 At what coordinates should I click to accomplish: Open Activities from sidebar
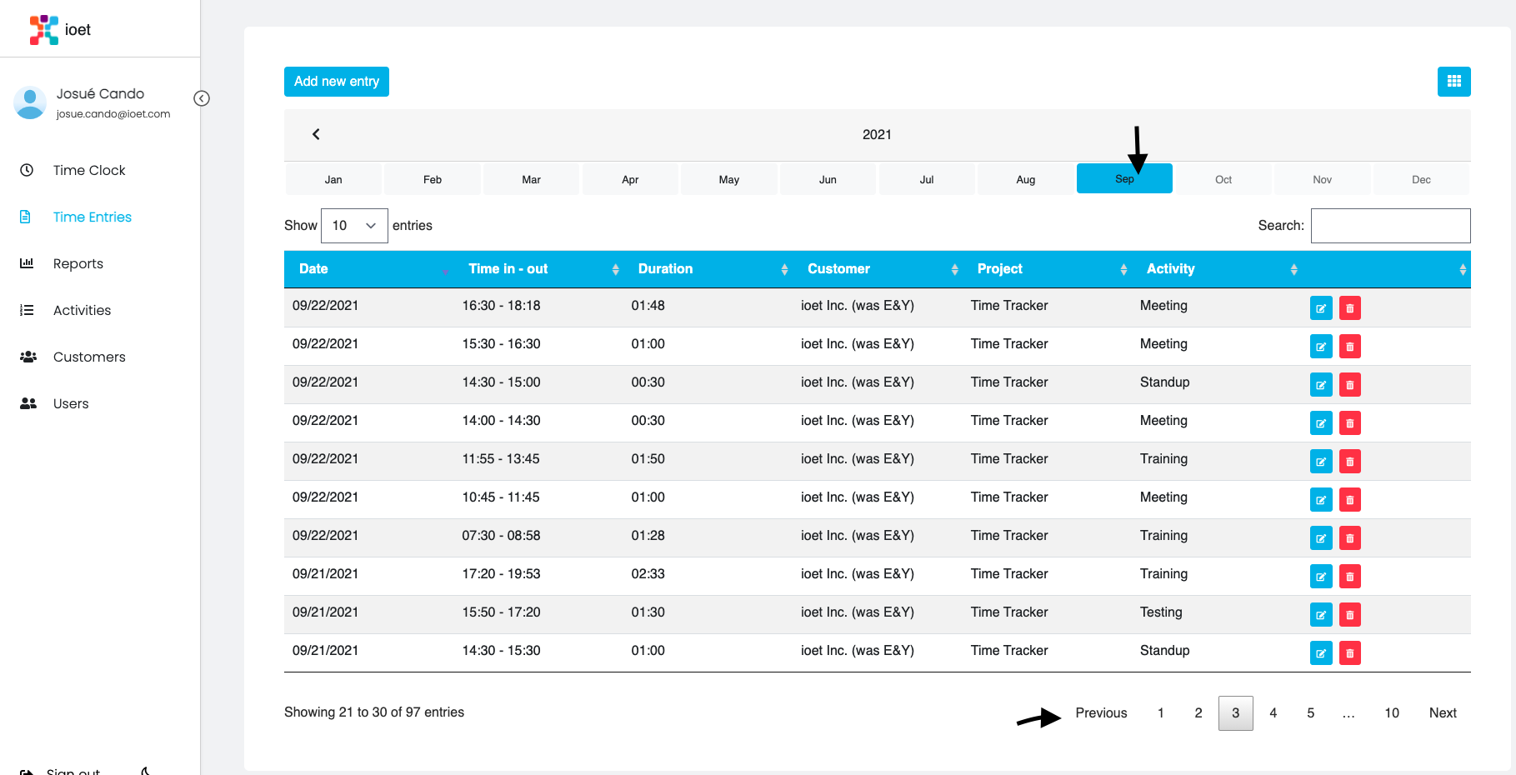[82, 310]
